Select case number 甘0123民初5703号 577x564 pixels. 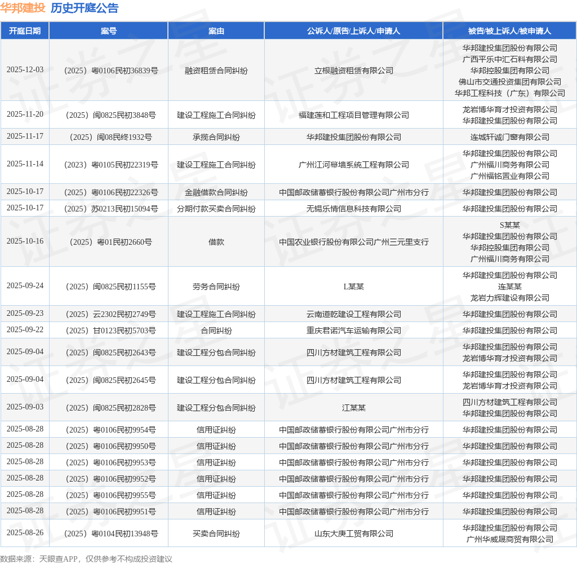point(111,331)
